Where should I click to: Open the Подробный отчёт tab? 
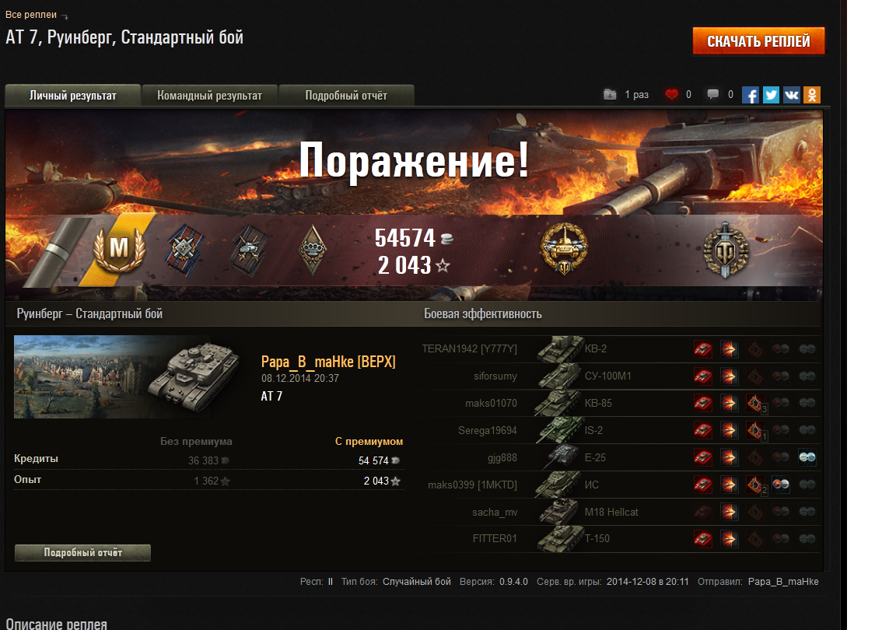tap(346, 96)
